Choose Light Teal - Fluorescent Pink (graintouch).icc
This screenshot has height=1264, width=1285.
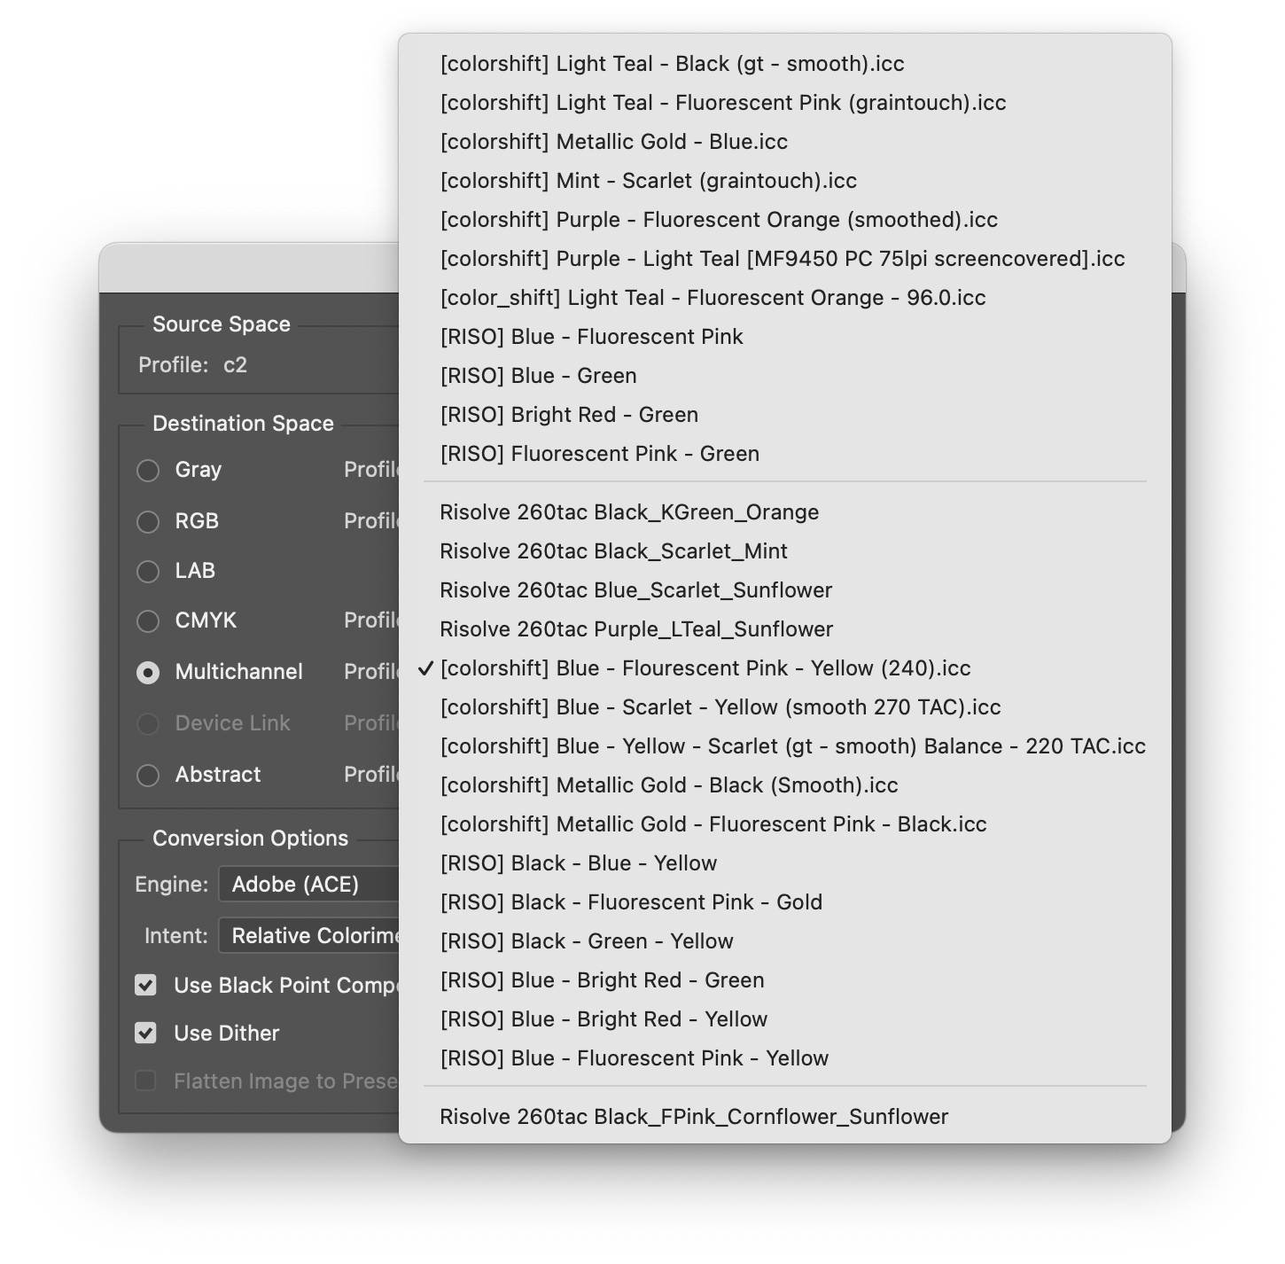point(785,103)
